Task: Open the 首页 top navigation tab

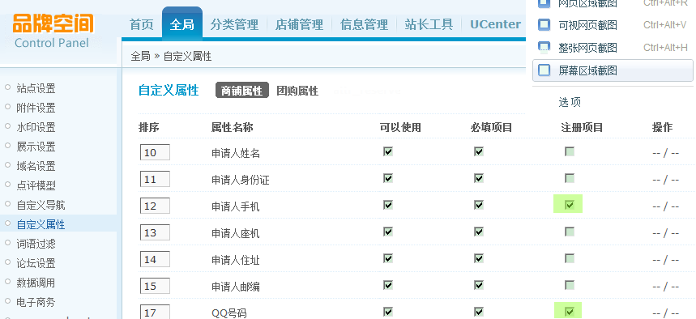Action: [x=142, y=24]
